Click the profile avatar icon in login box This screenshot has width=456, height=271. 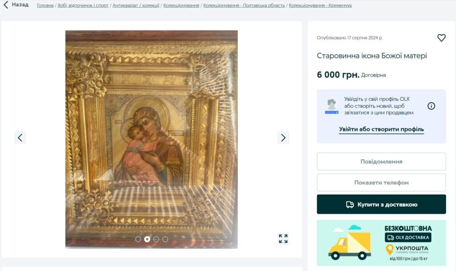pyautogui.click(x=331, y=106)
